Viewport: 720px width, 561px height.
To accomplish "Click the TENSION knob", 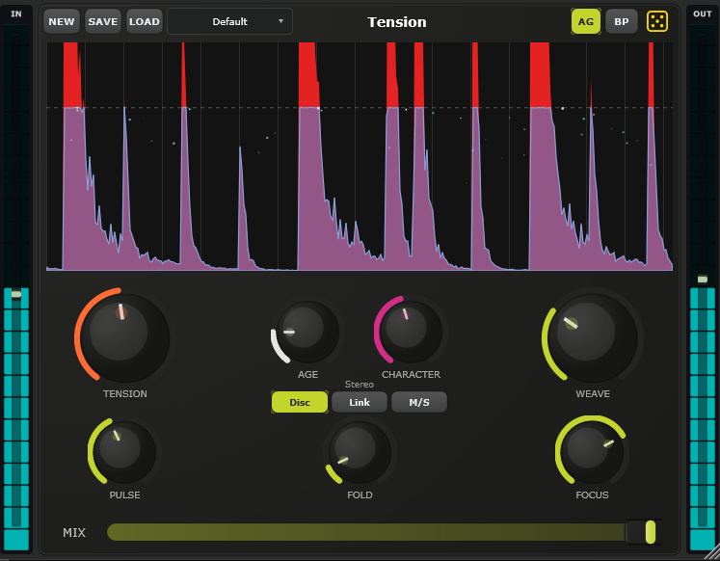I will coord(121,335).
